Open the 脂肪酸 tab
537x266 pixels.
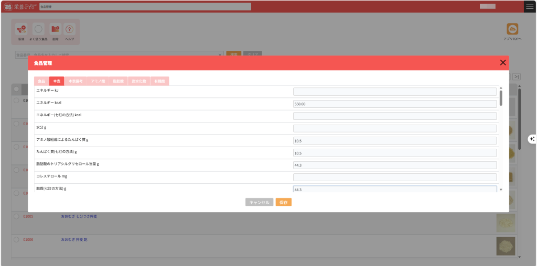tap(119, 81)
